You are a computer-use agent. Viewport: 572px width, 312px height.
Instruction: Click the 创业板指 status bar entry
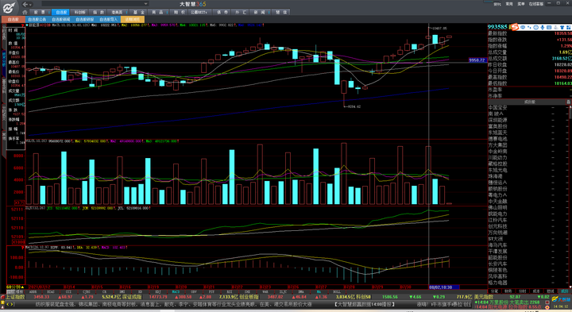click(249, 297)
